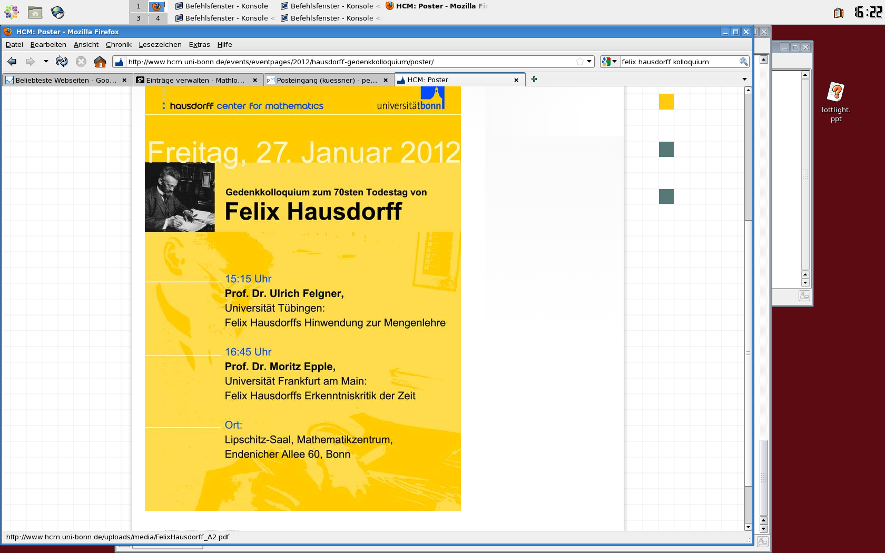The image size is (885, 553).
Task: Click the Forward arrow button
Action: click(31, 62)
